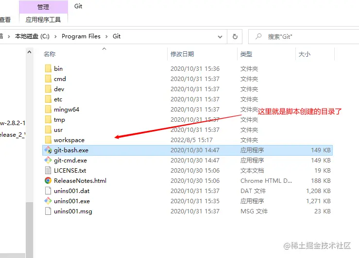This screenshot has height=258, width=359.
Task: Click the unins001.msg file icon
Action: (48, 211)
